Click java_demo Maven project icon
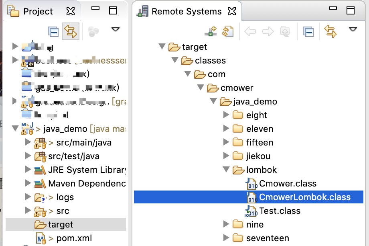 click(x=27, y=129)
